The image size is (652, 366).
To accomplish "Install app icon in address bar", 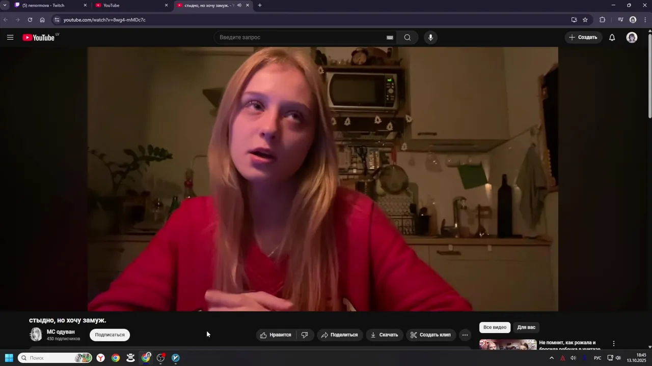I will pos(574,20).
